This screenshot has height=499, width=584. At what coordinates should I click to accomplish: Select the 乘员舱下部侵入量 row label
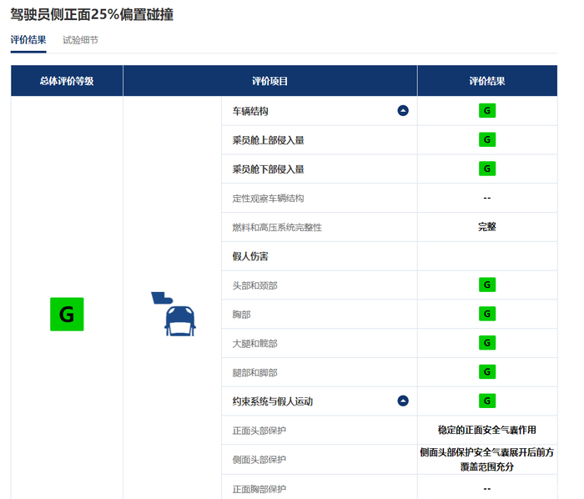pyautogui.click(x=268, y=169)
